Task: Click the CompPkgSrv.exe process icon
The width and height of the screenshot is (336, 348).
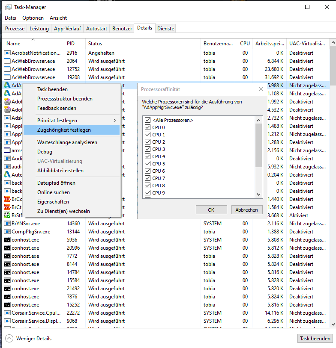Action: (7, 232)
